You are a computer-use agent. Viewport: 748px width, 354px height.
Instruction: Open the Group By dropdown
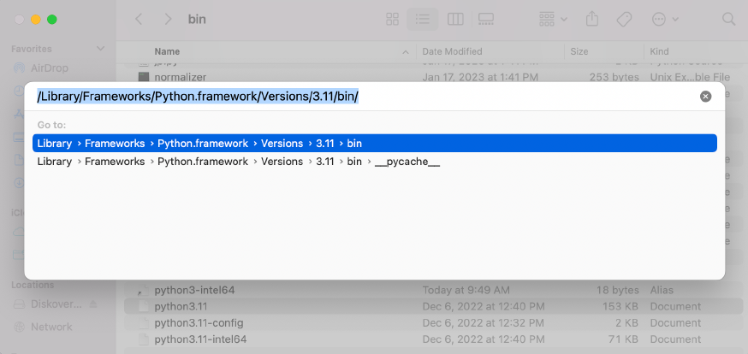pos(553,19)
